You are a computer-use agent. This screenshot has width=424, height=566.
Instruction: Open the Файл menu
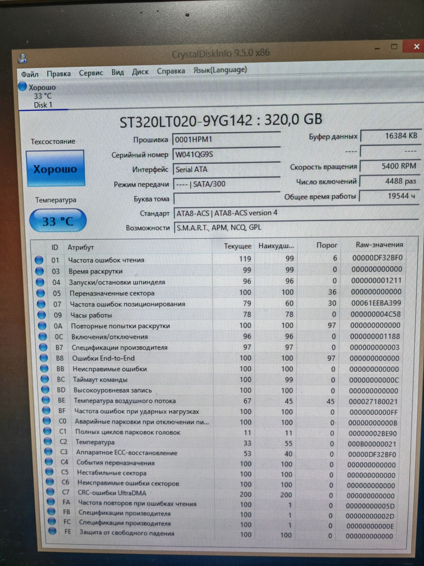30,74
